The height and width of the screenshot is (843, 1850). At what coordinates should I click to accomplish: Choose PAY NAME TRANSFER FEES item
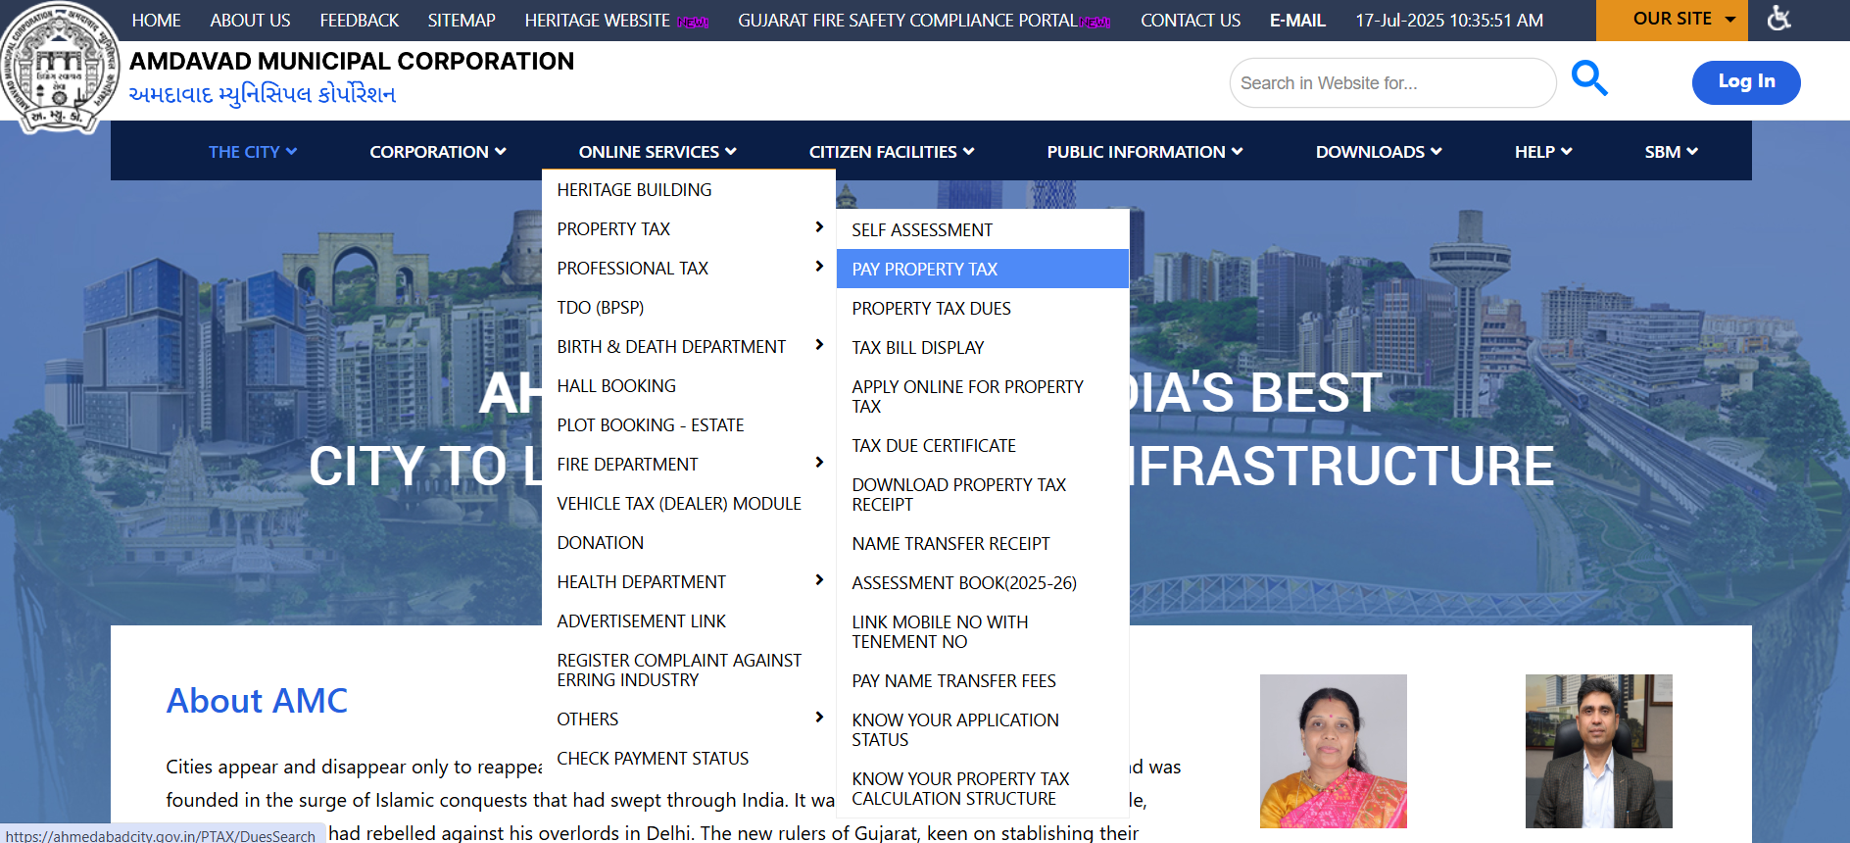point(983,681)
